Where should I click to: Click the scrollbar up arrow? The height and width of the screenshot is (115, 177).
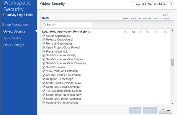pyautogui.click(x=173, y=31)
